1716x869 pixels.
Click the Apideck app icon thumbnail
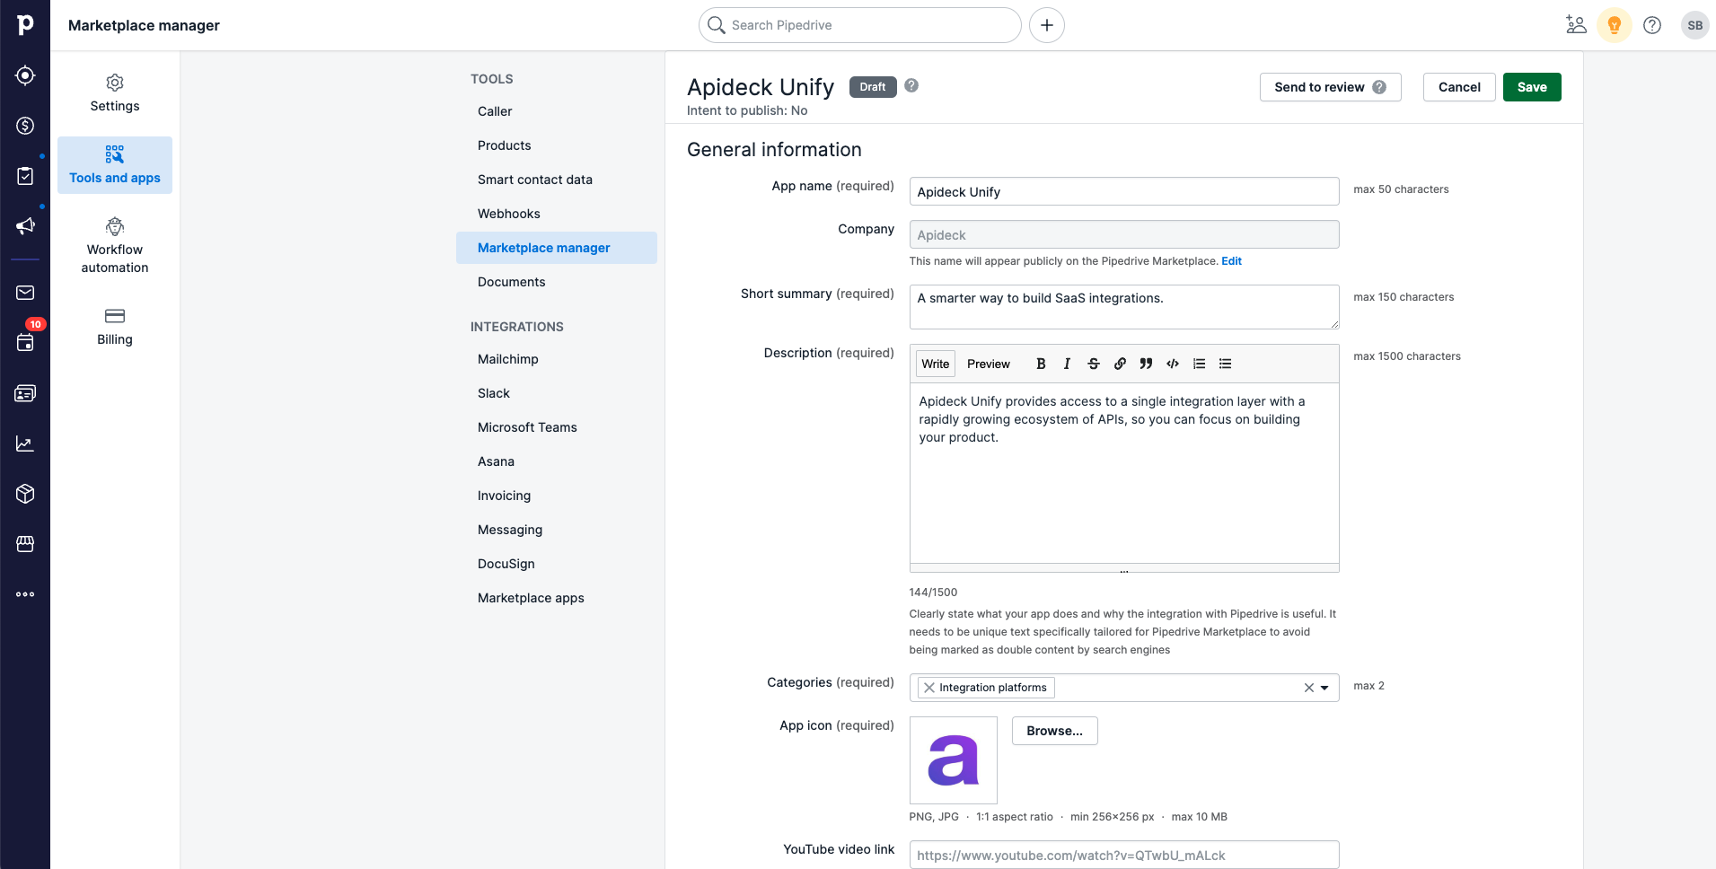tap(954, 760)
